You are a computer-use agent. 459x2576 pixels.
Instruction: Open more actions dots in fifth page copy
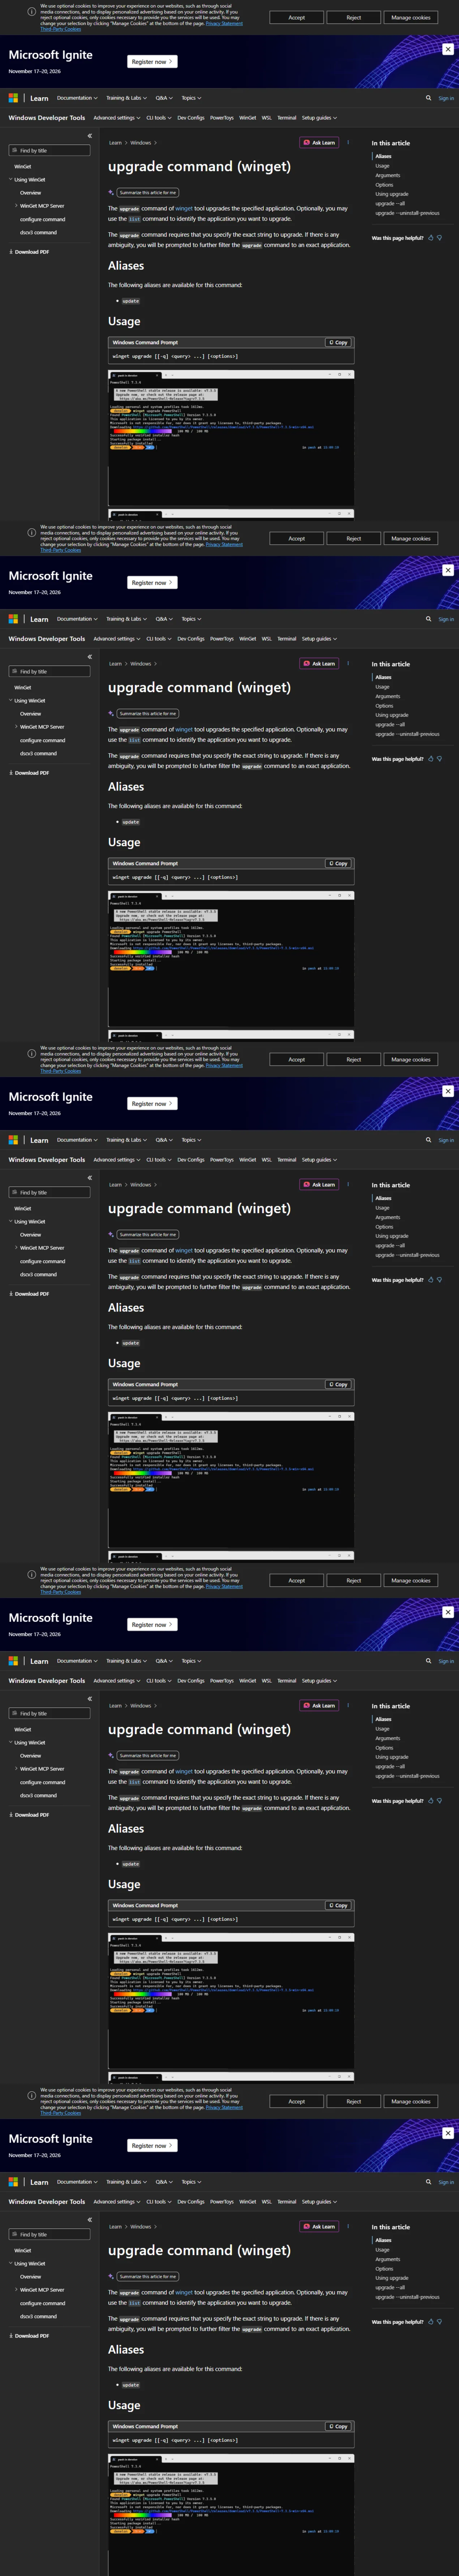coord(348,2226)
